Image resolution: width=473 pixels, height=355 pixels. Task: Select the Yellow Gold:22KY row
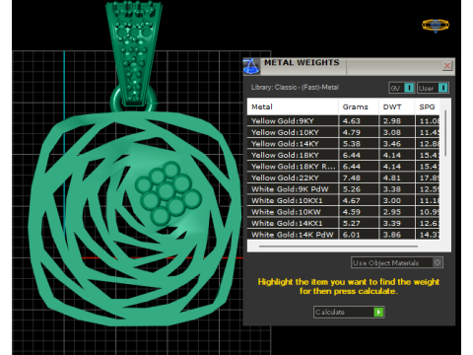coord(344,177)
